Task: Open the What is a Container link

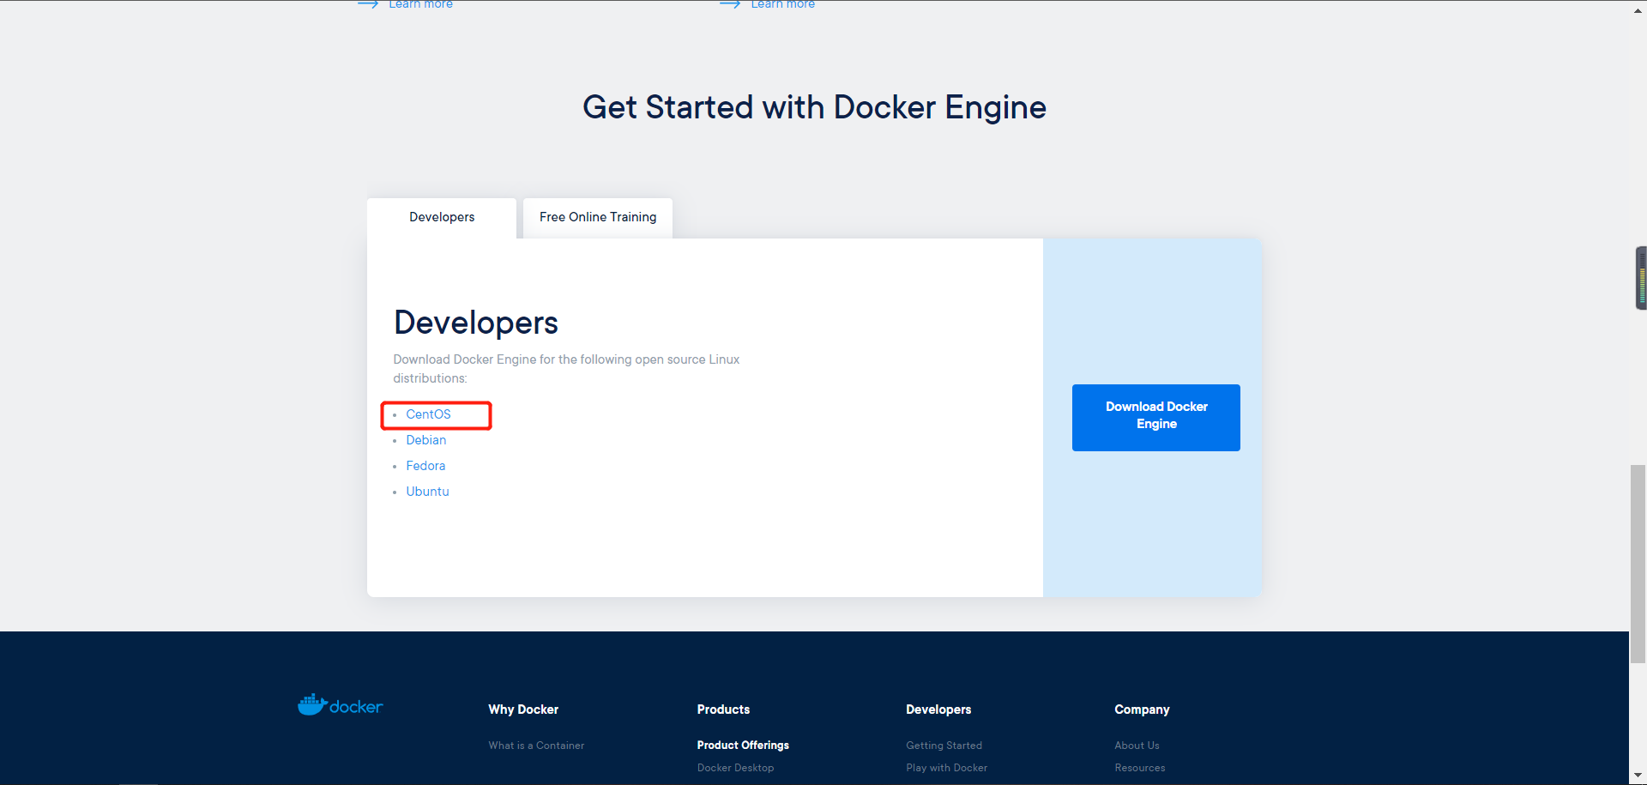Action: [536, 746]
